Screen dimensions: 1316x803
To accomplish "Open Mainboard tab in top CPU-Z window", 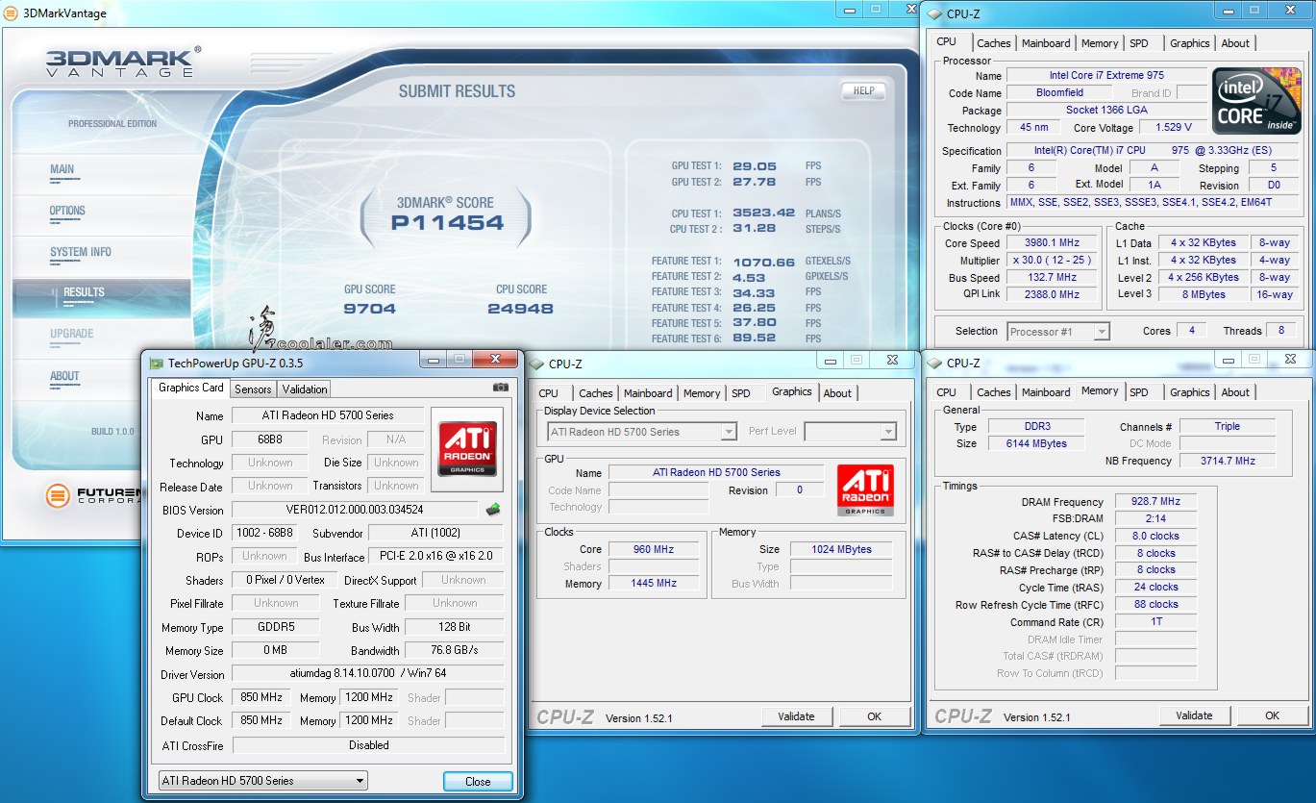I will [1046, 43].
